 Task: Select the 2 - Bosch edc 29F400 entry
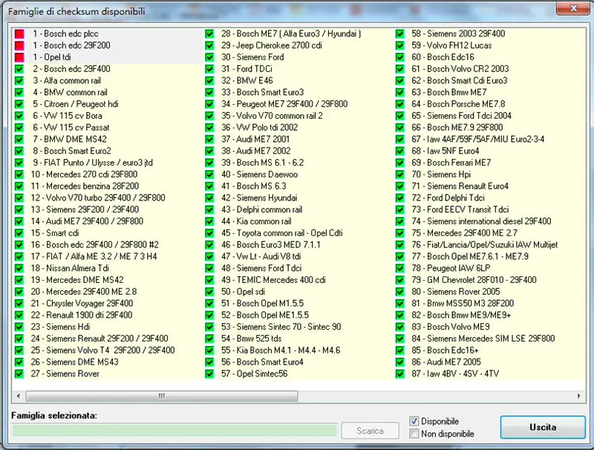pyautogui.click(x=71, y=69)
